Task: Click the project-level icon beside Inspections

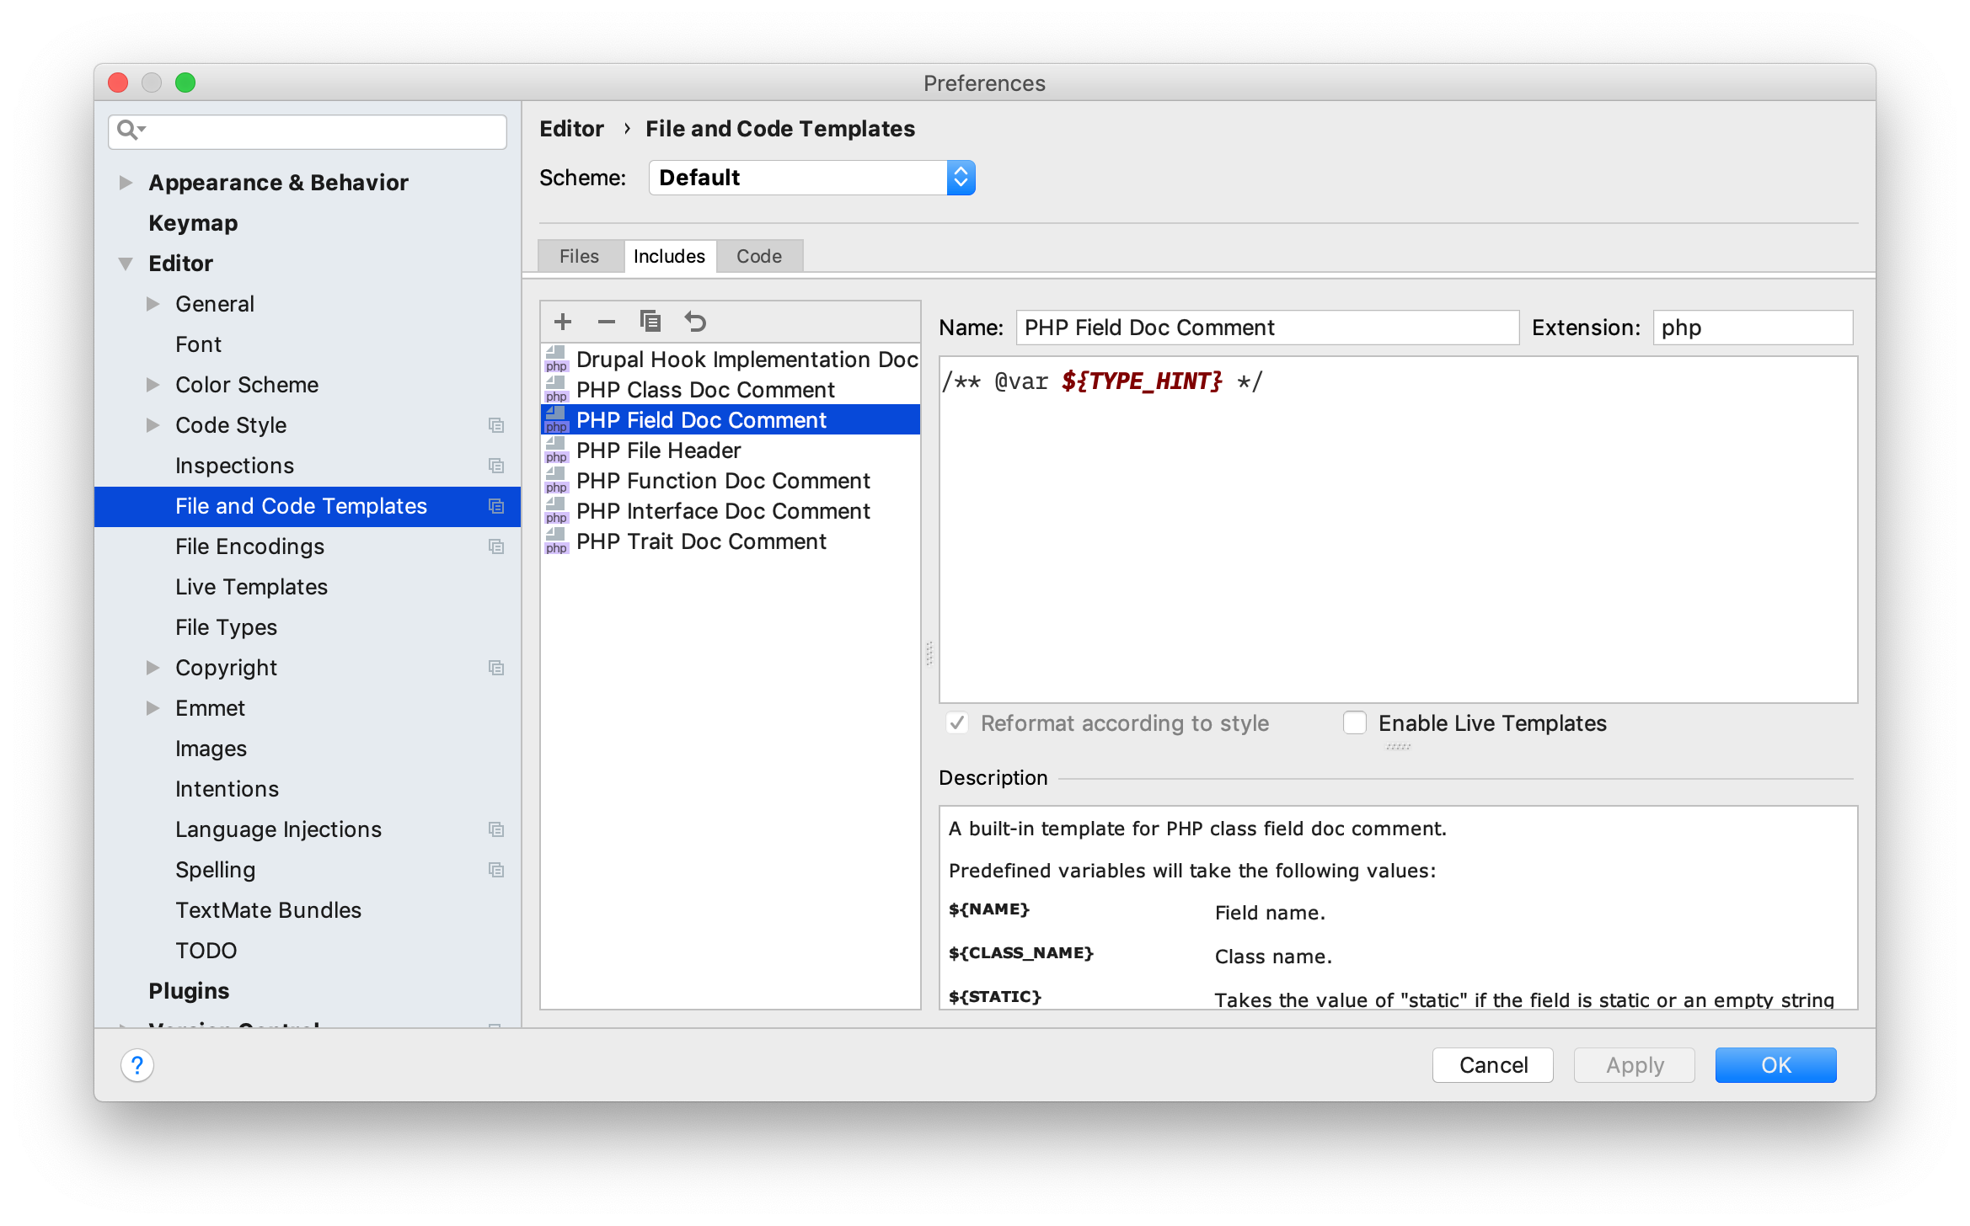Action: [x=496, y=466]
